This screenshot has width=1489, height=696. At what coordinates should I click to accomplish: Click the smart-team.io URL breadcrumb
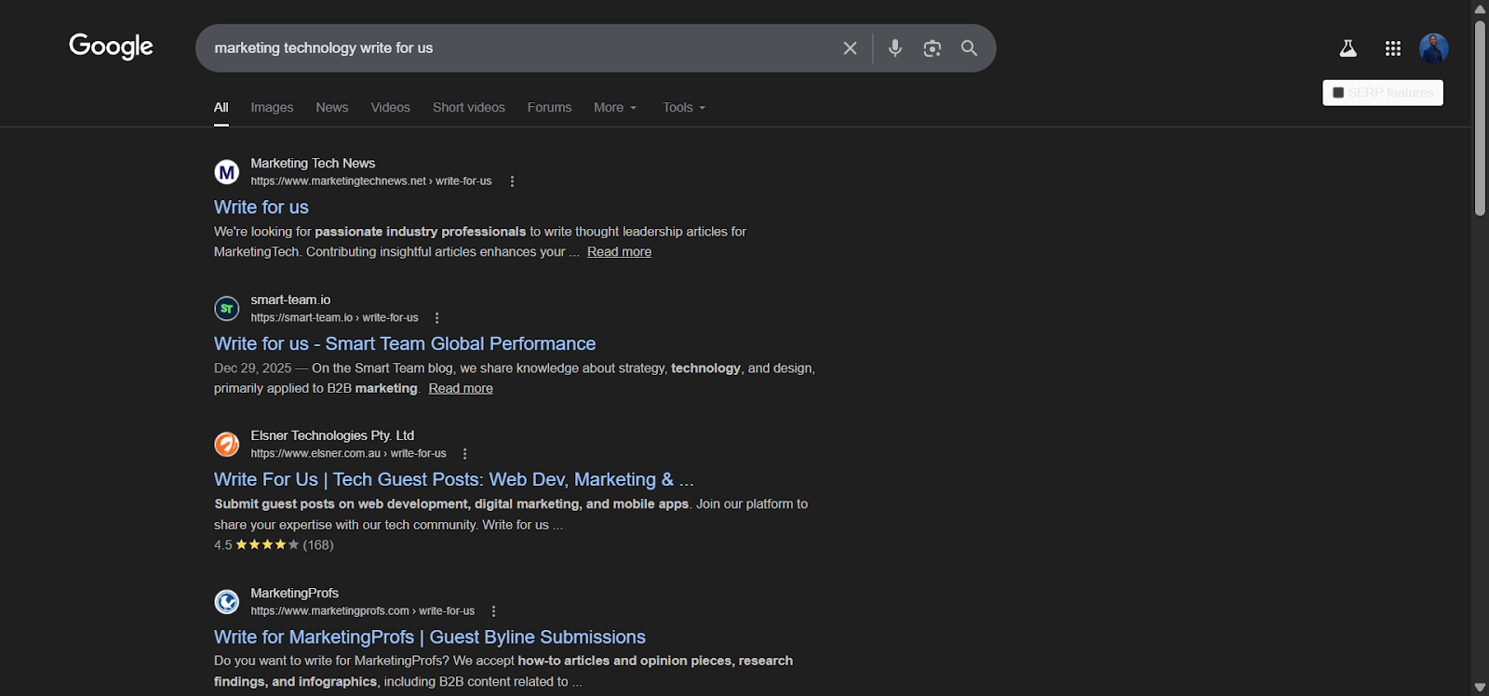coord(334,317)
